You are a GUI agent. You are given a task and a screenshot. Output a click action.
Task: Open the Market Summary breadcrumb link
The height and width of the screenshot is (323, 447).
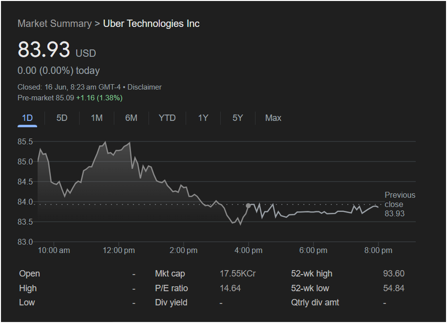pos(55,23)
